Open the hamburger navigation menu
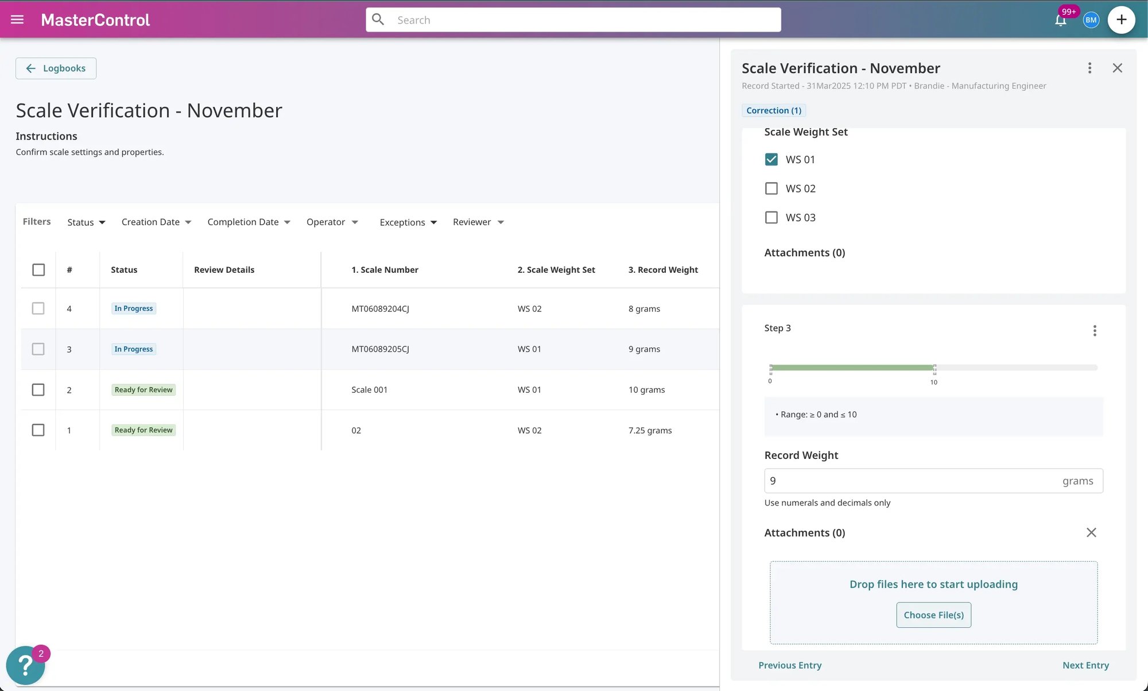The height and width of the screenshot is (691, 1148). tap(17, 20)
